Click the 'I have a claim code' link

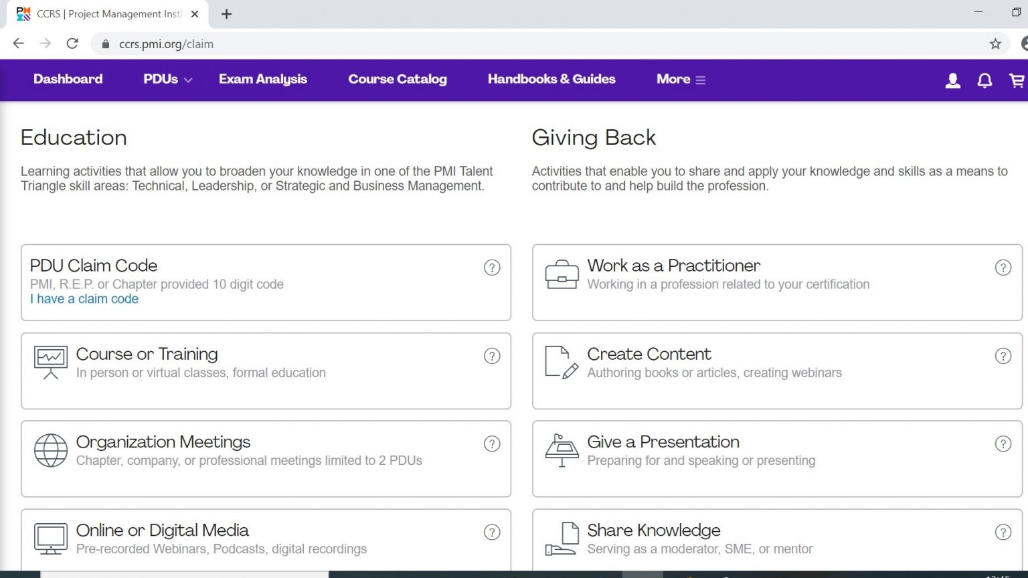click(x=84, y=299)
